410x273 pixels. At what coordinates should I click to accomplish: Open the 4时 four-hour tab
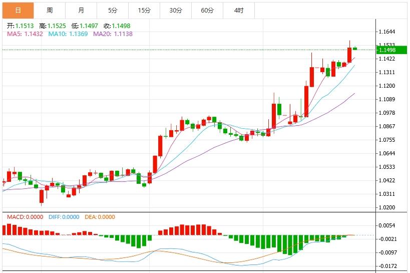click(239, 10)
